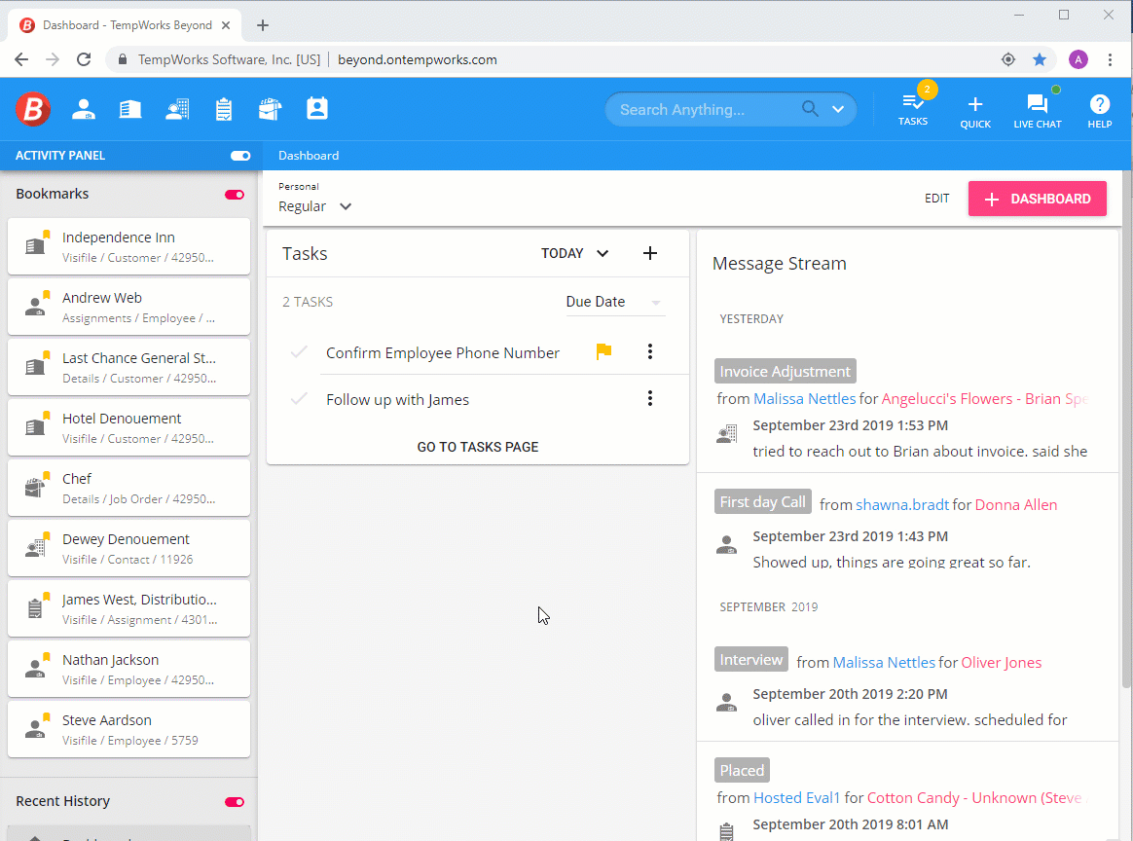1133x841 pixels.
Task: Click the Invoice Adjustment message tag
Action: pyautogui.click(x=786, y=372)
